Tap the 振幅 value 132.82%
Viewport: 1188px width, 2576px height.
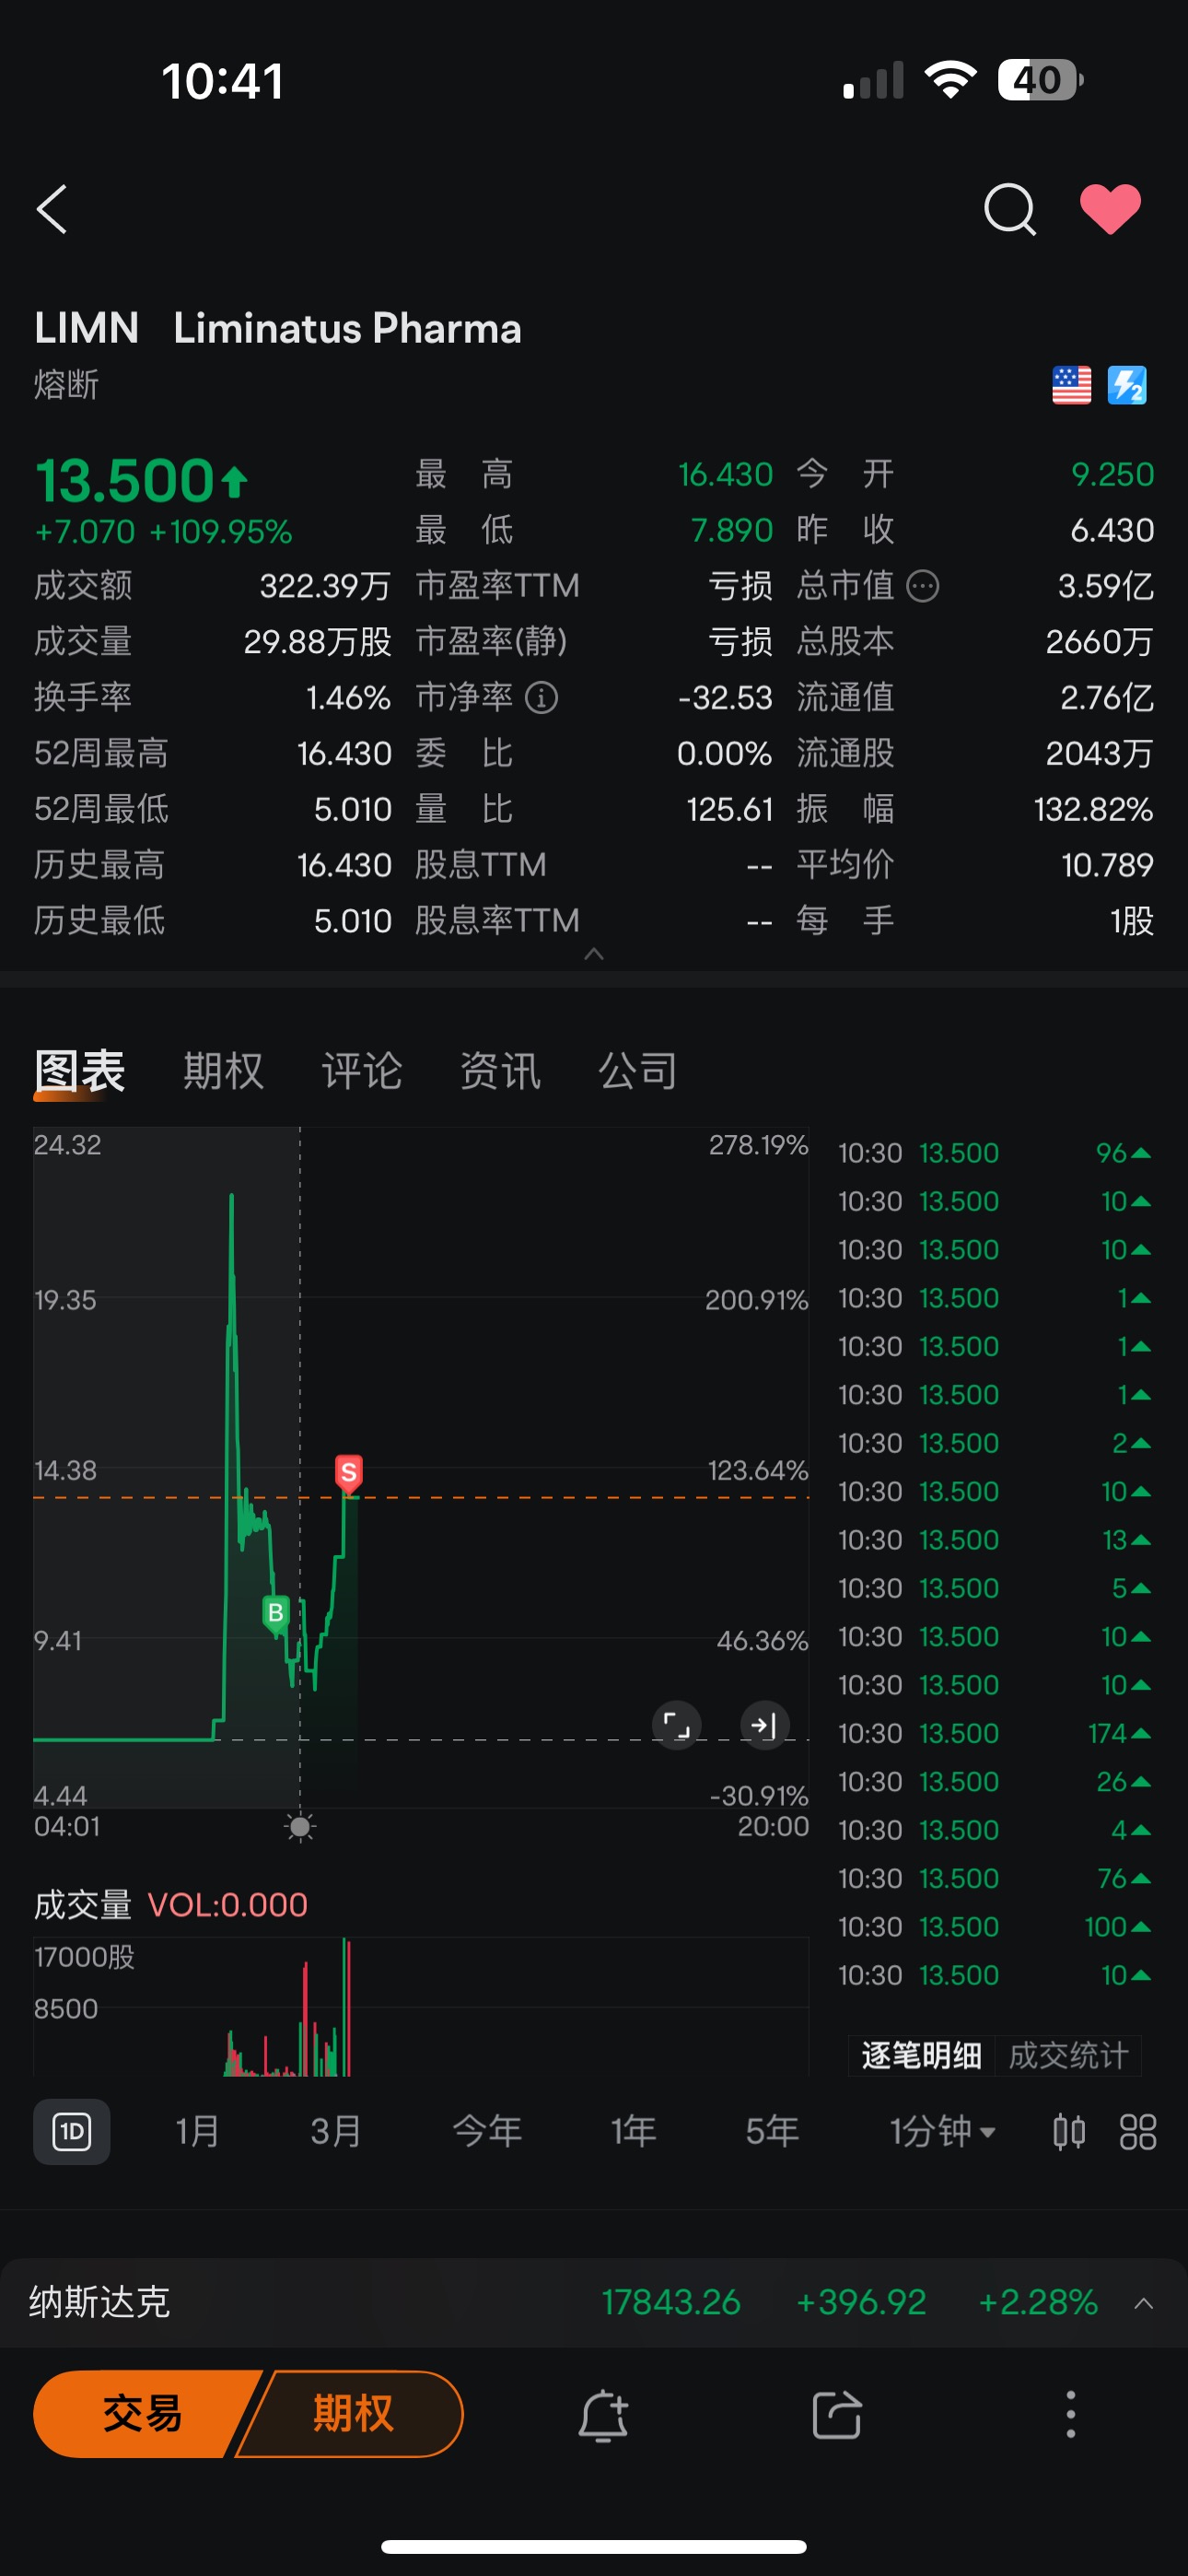[x=1093, y=809]
